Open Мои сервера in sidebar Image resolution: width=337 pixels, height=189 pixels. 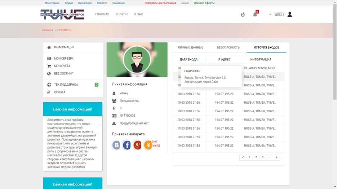[64, 58]
